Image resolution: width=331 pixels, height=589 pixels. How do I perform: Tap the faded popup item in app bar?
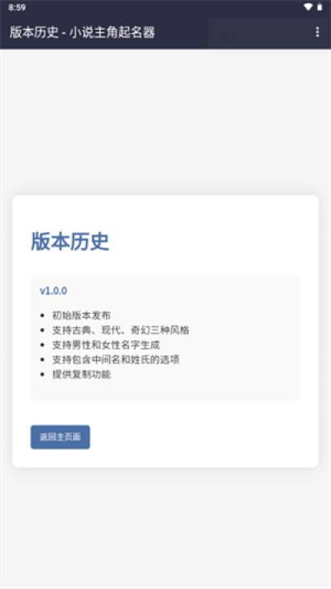click(x=228, y=36)
